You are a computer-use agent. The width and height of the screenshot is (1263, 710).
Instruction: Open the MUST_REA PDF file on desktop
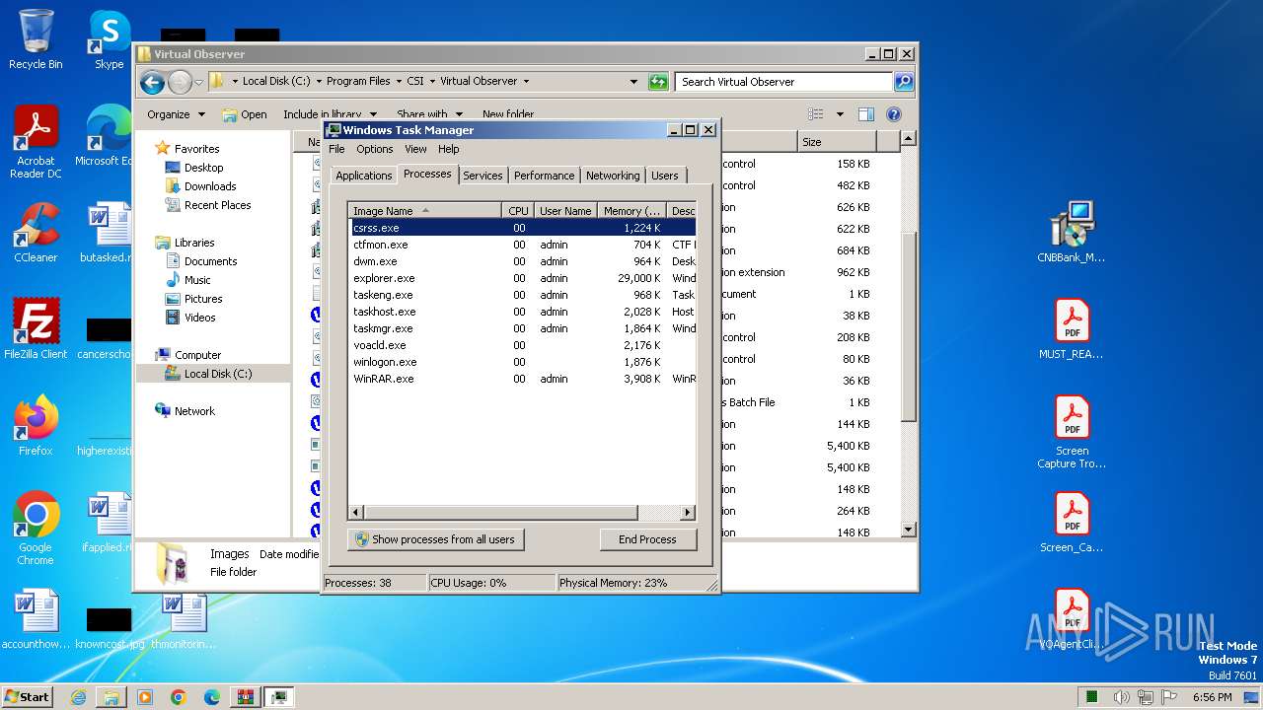click(1072, 329)
